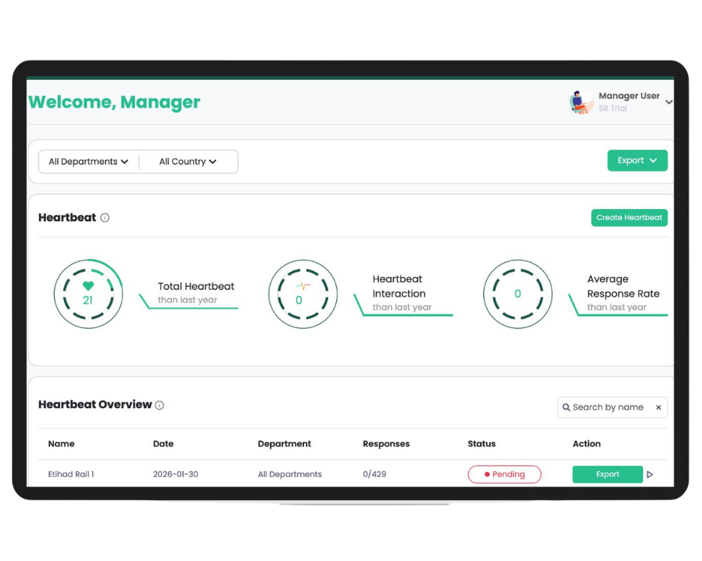Click the Create Heartbeat button
Image resolution: width=702 pixels, height=561 pixels.
[x=629, y=217]
